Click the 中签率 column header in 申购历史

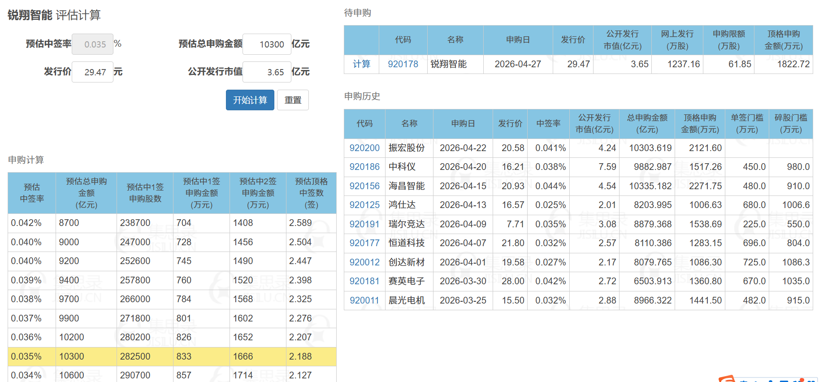(x=548, y=124)
